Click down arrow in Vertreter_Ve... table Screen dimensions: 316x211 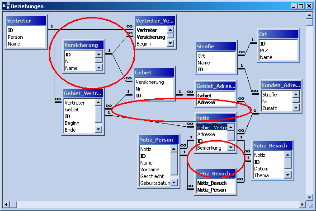point(170,44)
